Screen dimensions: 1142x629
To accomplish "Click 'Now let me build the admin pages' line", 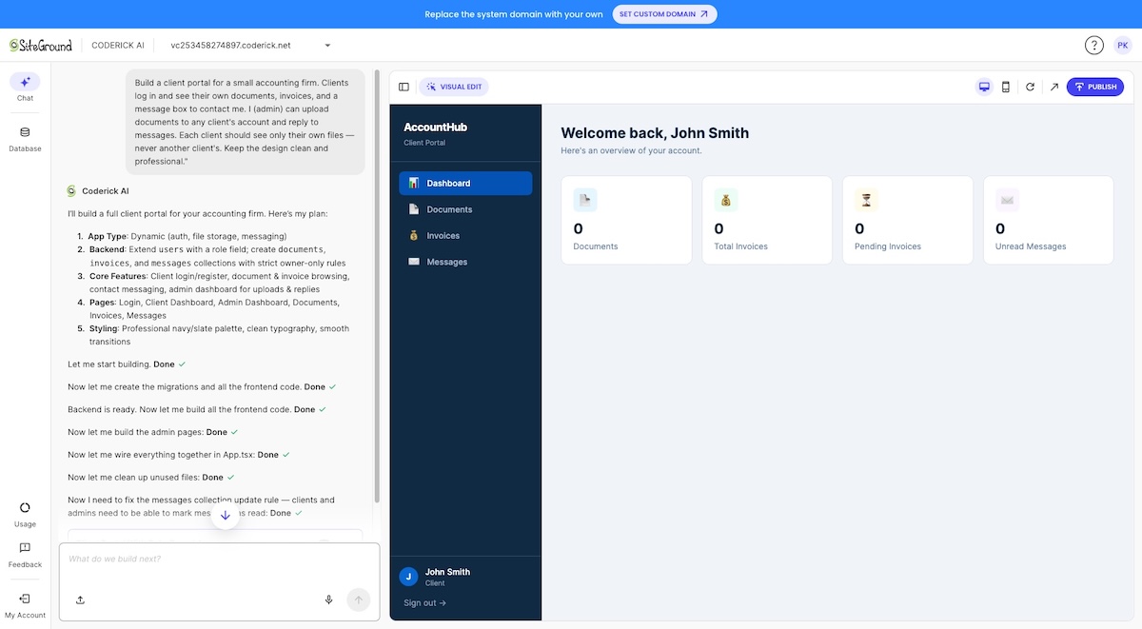I will [153, 432].
